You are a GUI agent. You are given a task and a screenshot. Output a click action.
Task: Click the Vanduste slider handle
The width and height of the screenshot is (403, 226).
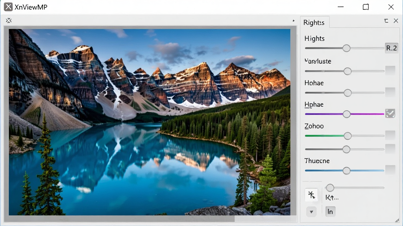coord(348,71)
